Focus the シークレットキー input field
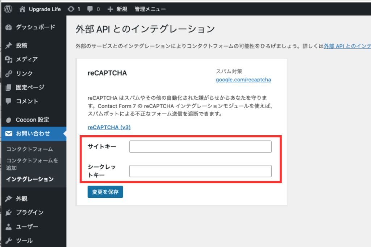 click(200, 171)
